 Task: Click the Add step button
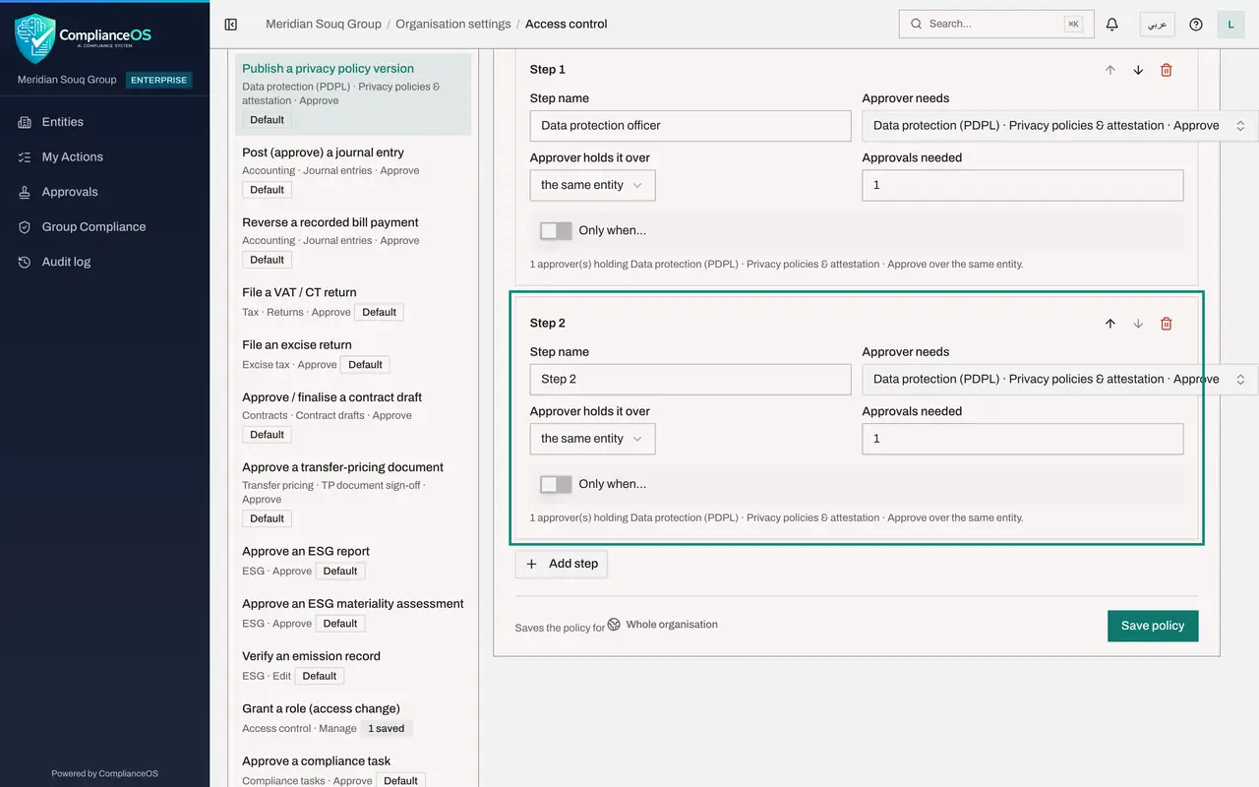pos(562,564)
